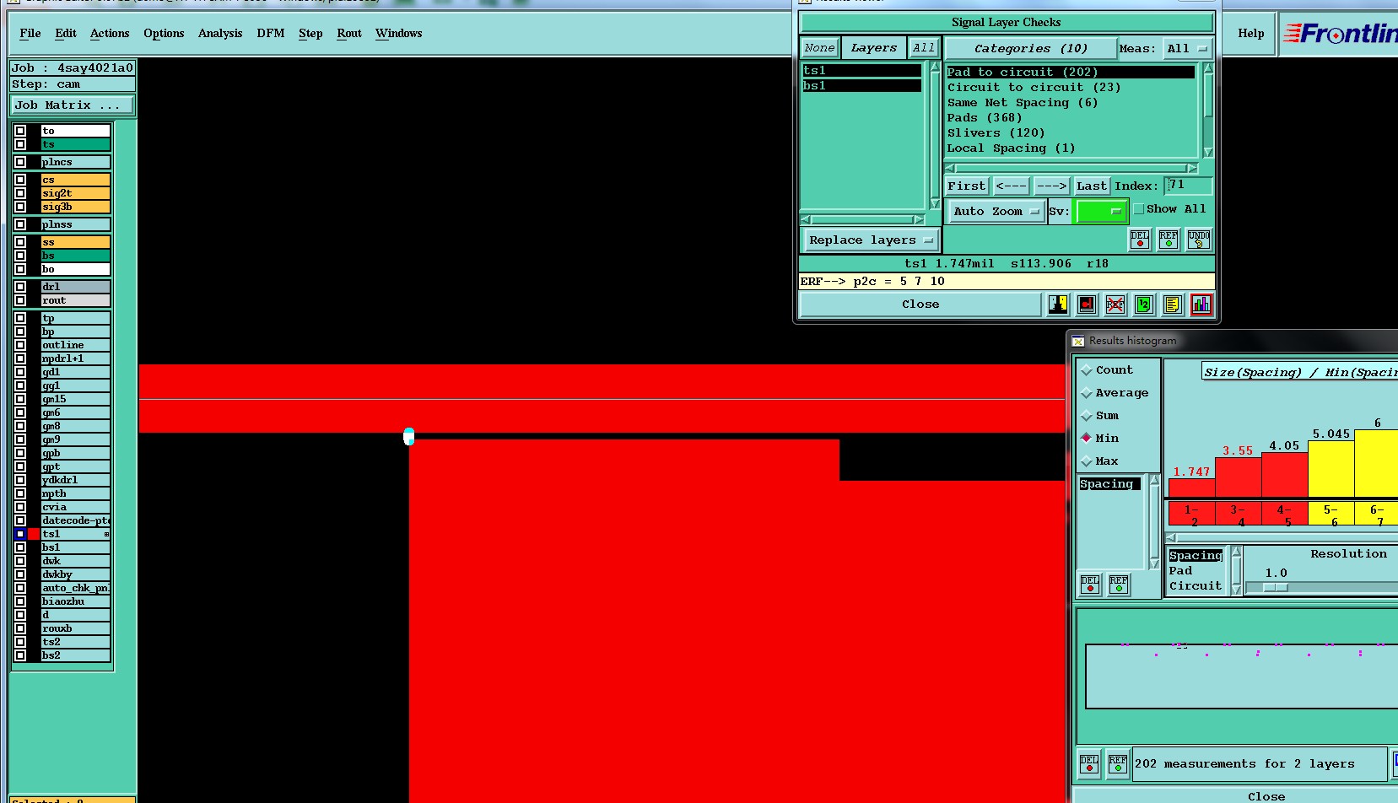
Task: Toggle the histogram bar chart icon
Action: tap(1201, 304)
